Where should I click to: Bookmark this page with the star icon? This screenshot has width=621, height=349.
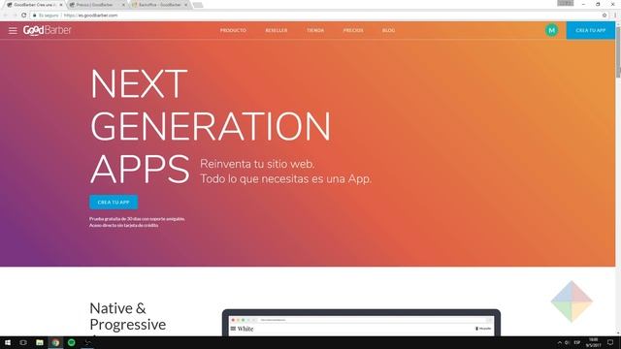pos(605,16)
